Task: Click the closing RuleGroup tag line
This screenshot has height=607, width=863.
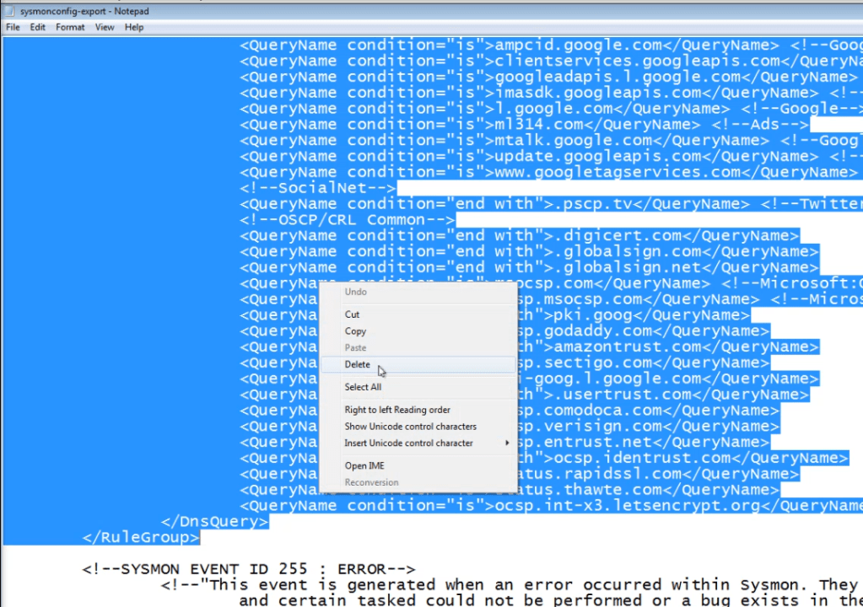Action: (140, 537)
